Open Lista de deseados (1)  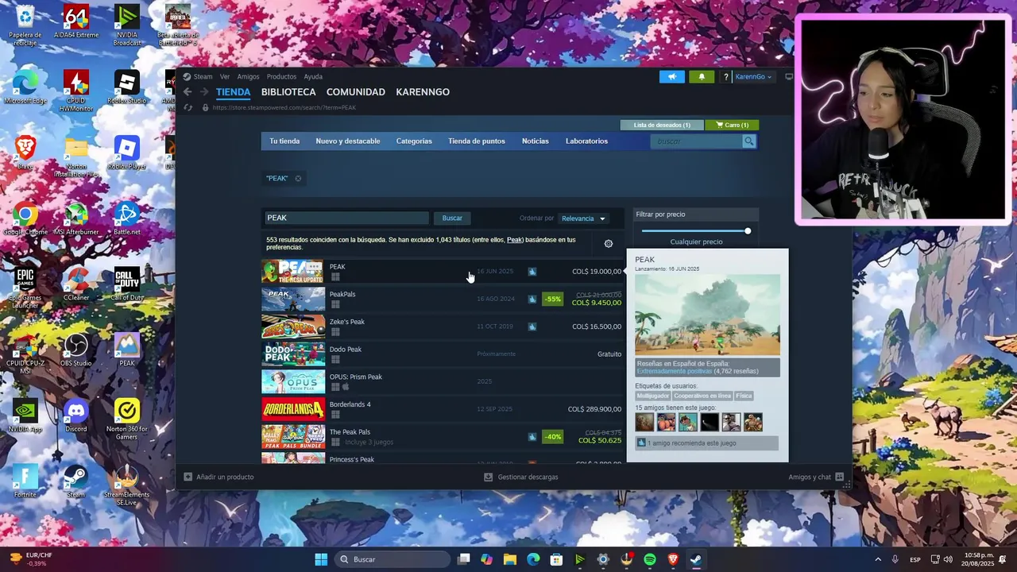[x=662, y=125]
